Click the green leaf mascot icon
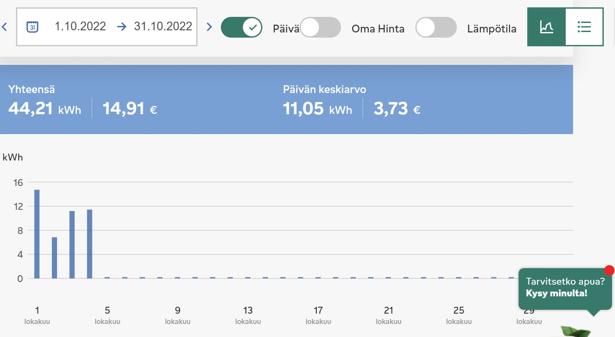615x337 pixels. (576, 331)
